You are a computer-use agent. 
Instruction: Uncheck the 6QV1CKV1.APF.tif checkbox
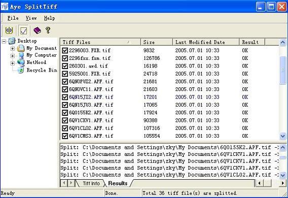tap(65, 120)
